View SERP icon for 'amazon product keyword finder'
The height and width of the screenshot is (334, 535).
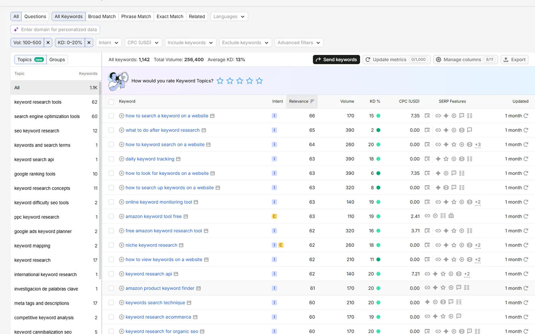point(198,288)
